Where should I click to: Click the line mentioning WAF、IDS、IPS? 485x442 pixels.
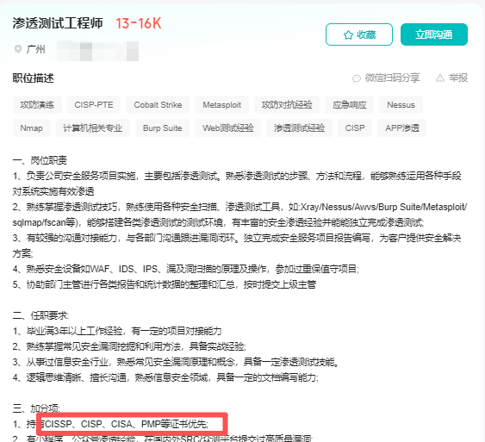185,269
